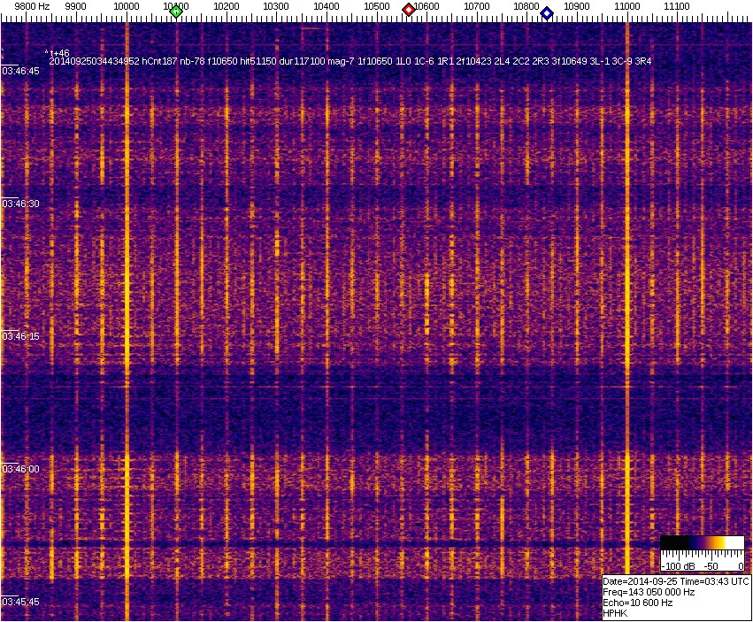
Task: Click the -50 dB scale label
Action: pyautogui.click(x=710, y=565)
